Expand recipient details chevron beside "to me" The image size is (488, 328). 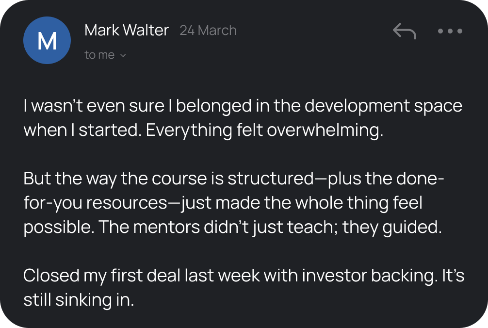(x=123, y=56)
